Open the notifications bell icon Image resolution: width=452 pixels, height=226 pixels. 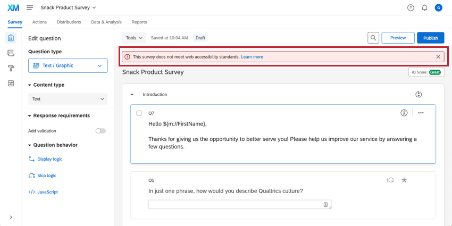tap(425, 8)
